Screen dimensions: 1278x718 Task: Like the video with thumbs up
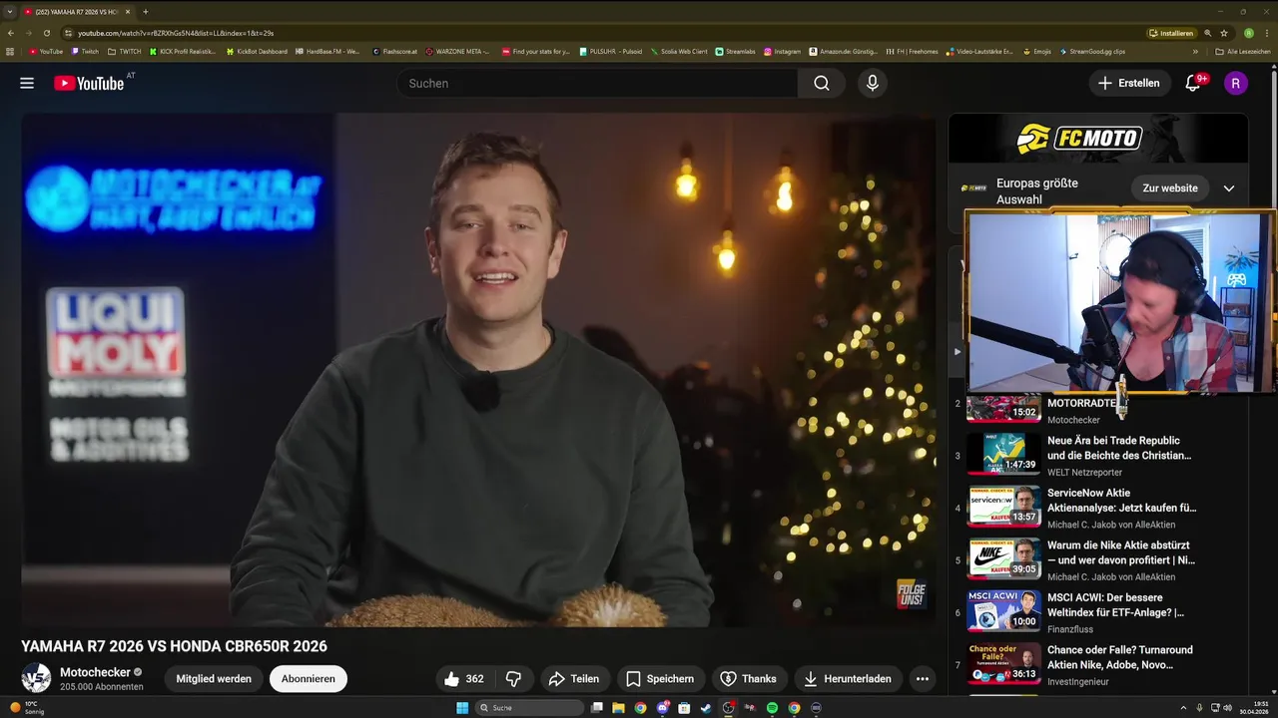click(x=464, y=679)
